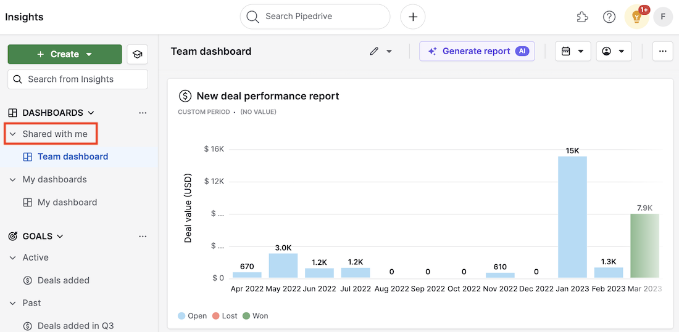The width and height of the screenshot is (679, 332).
Task: Click the GOALS target icon
Action: (13, 237)
